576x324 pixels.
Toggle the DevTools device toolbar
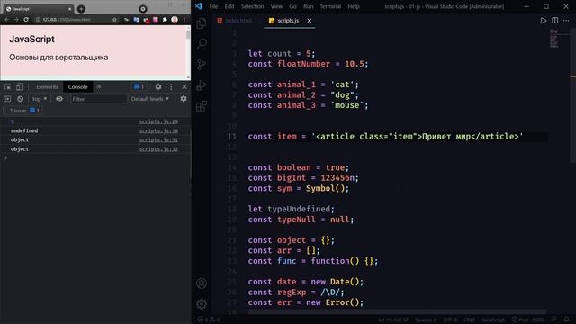pyautogui.click(x=20, y=86)
